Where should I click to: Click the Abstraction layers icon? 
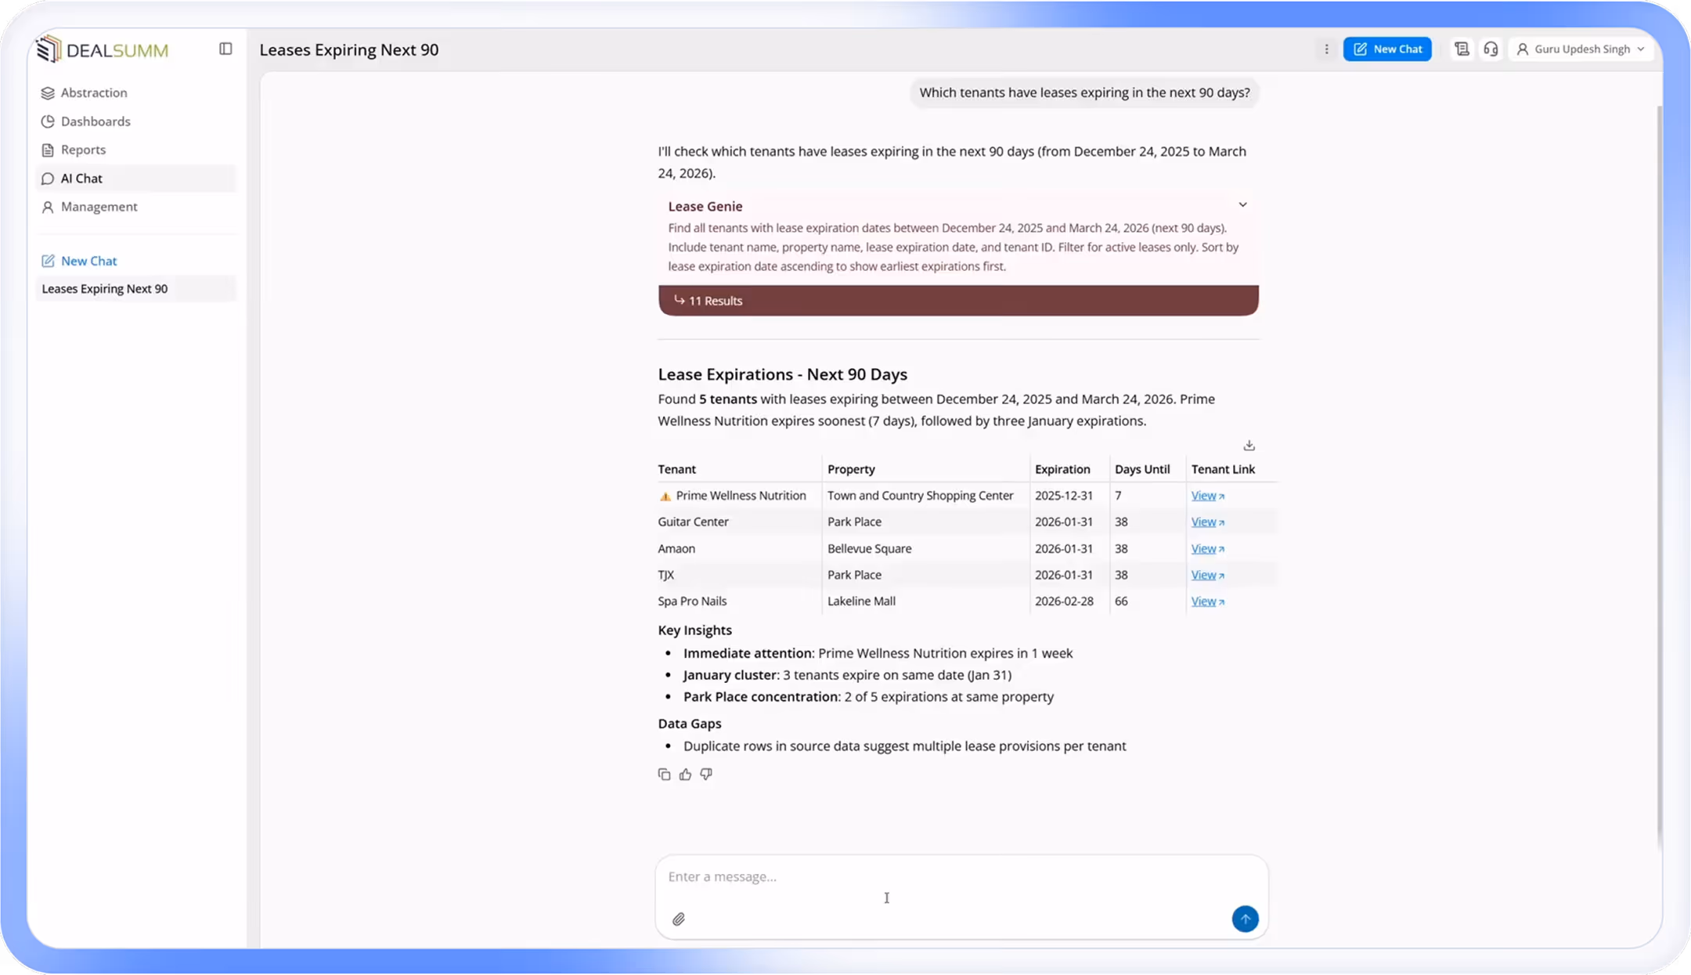click(48, 93)
